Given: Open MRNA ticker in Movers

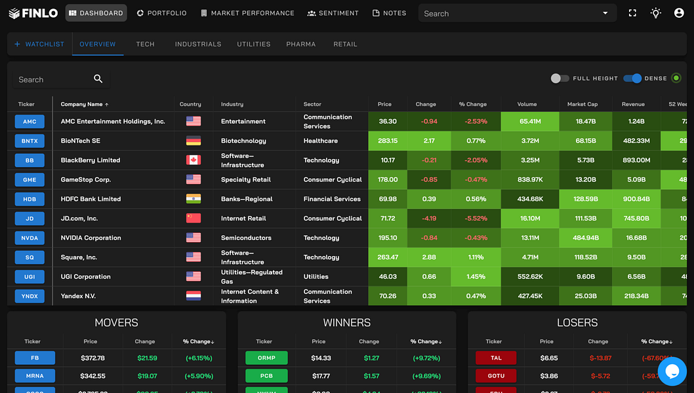Looking at the screenshot, I should 35,376.
